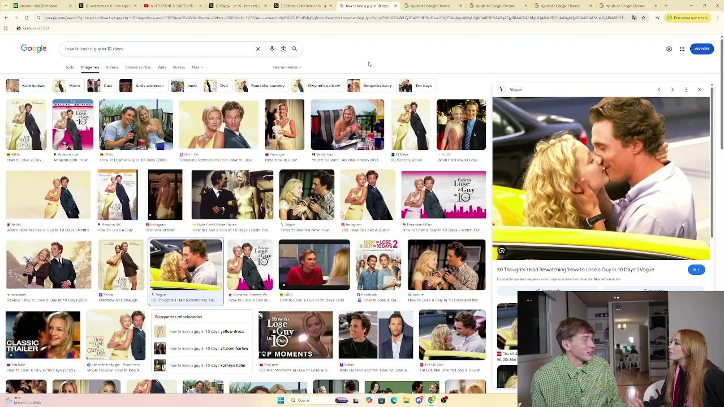724x407 pixels.
Task: Clear the search box with the X icon
Action: 258,49
